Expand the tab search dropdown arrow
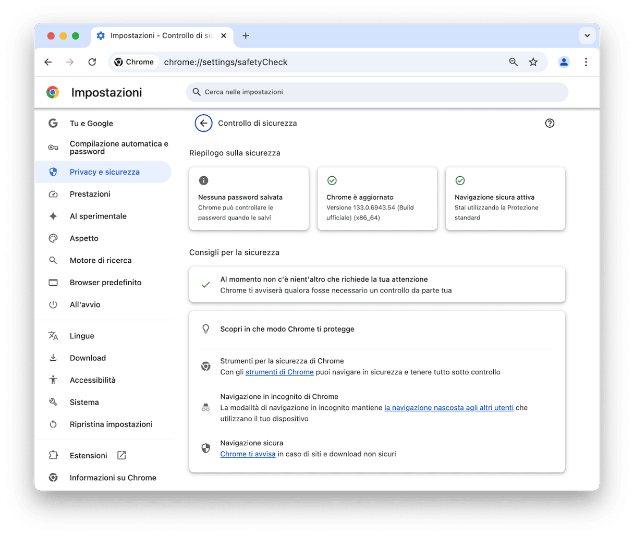Screen dimensions: 634x536 coord(587,35)
